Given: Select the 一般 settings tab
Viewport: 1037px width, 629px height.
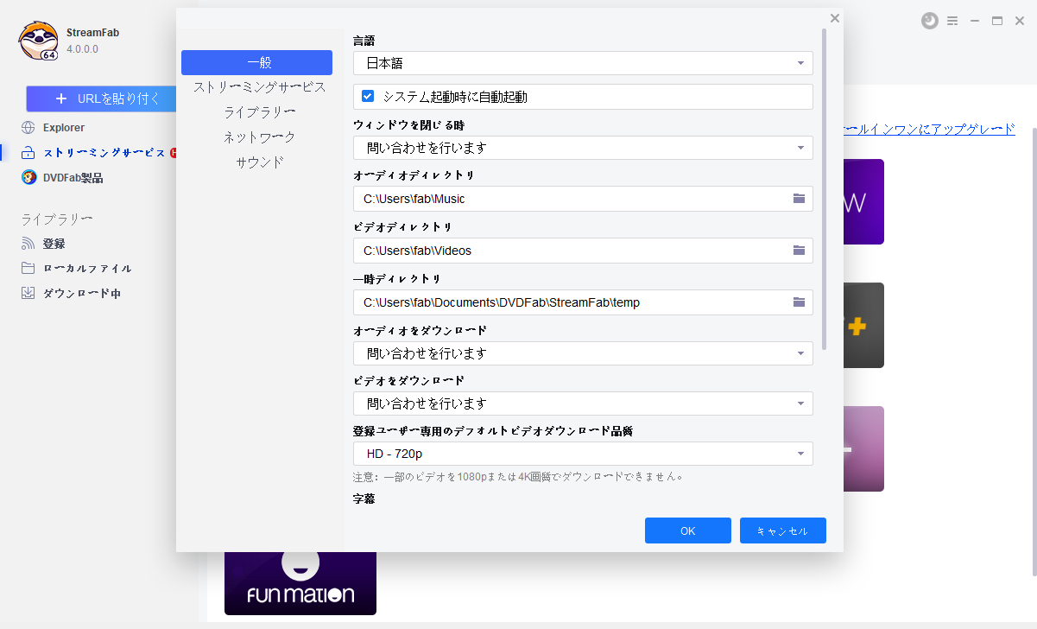Looking at the screenshot, I should [x=256, y=62].
